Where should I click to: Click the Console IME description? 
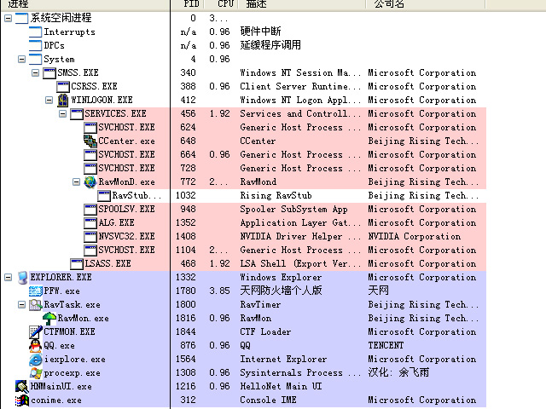pyautogui.click(x=268, y=400)
